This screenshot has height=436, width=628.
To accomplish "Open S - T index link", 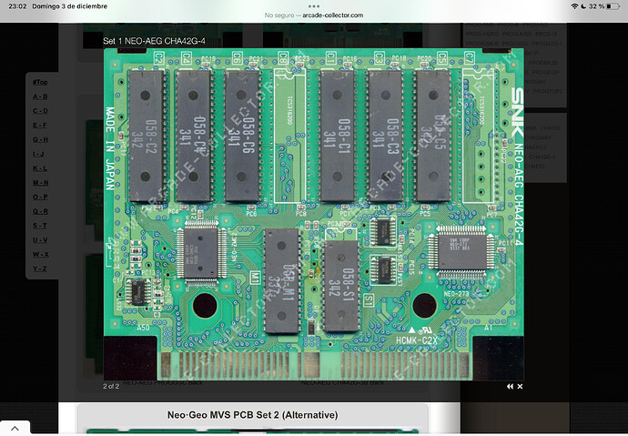I will click(40, 226).
